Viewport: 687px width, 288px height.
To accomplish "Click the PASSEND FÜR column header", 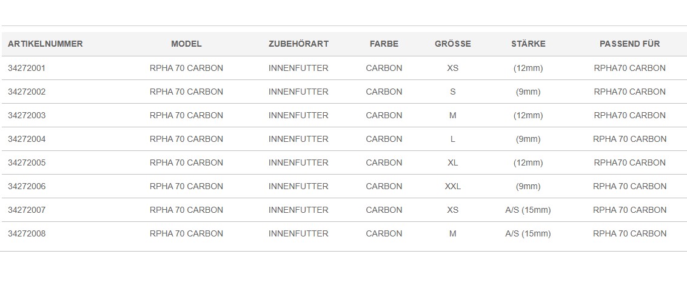I will tap(629, 44).
